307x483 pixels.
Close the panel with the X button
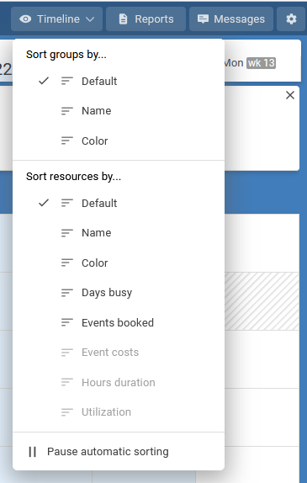point(290,95)
